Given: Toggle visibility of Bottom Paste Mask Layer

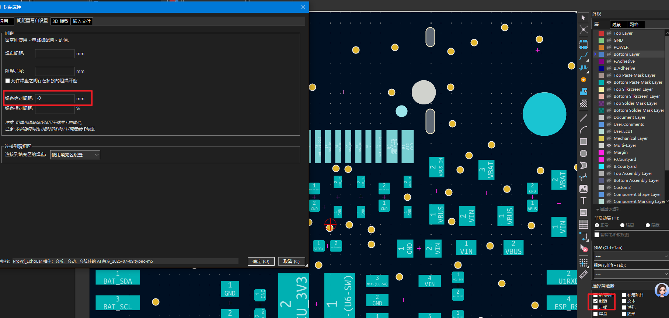Looking at the screenshot, I should pos(609,82).
